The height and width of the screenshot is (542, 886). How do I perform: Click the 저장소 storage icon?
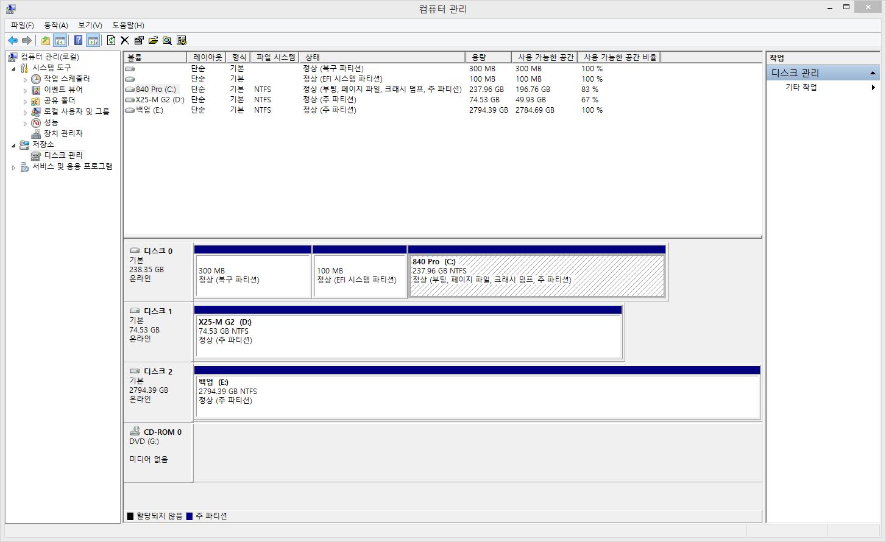pos(24,144)
